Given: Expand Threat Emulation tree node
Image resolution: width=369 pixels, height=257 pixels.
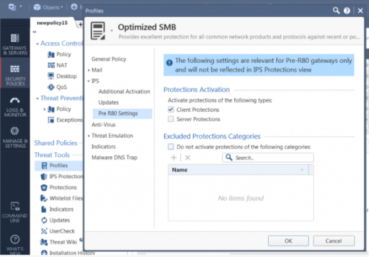Looking at the screenshot, I should tap(89, 135).
